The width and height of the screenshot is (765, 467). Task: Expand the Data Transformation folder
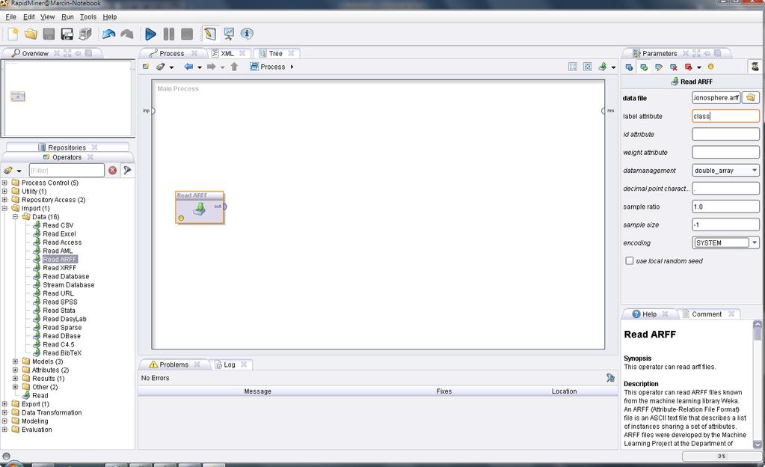click(5, 412)
